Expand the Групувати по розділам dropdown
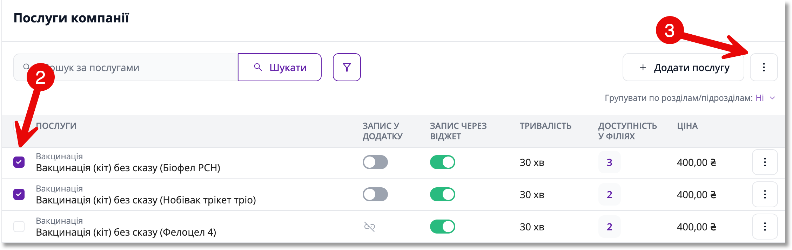 [x=765, y=98]
